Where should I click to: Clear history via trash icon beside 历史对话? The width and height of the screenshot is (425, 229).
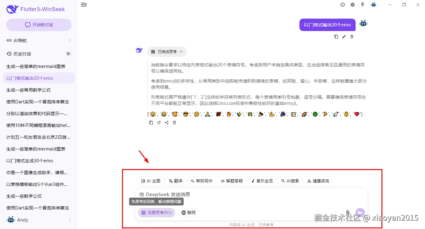[68, 53]
